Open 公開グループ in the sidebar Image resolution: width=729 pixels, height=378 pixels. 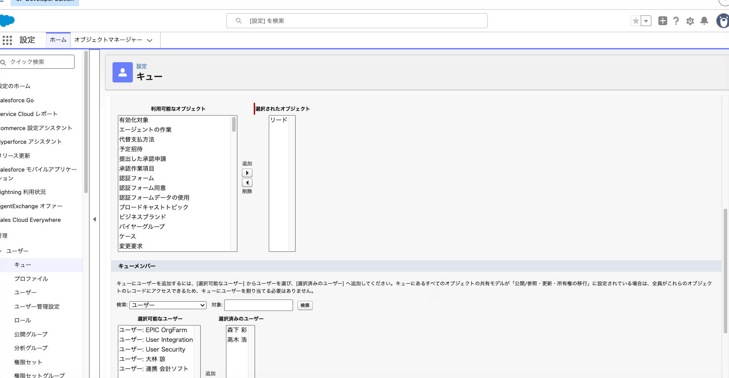(x=31, y=334)
